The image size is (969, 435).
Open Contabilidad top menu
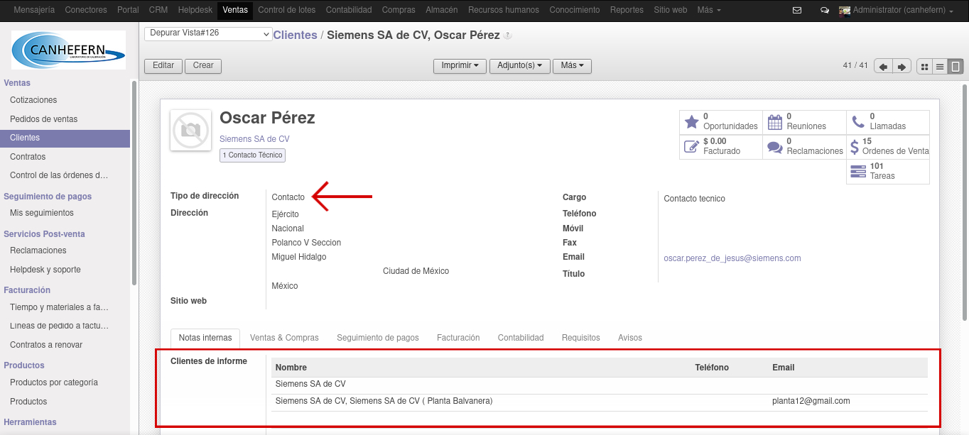349,10
